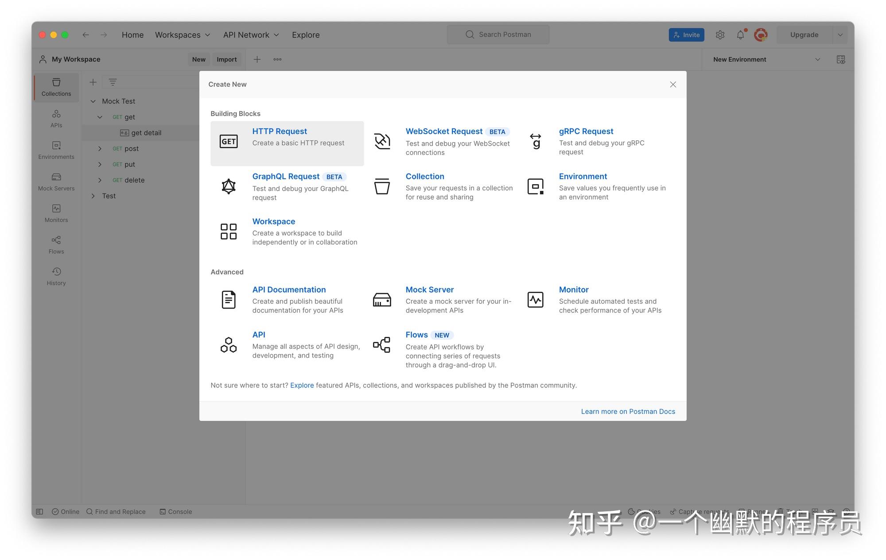Expand the post request folder
886x560 pixels.
[x=100, y=149]
